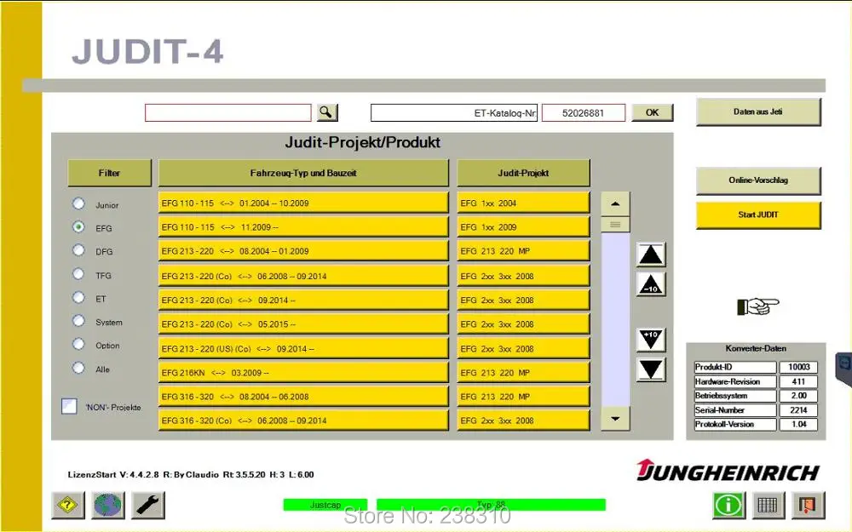Image resolution: width=852 pixels, height=532 pixels.
Task: Select row EFG 110 - 115 11.2009 --
Action: point(303,227)
